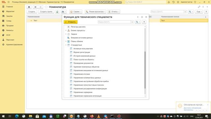Open the Режим просмотра dropdown
The width and height of the screenshot is (211, 119).
[x=95, y=12]
